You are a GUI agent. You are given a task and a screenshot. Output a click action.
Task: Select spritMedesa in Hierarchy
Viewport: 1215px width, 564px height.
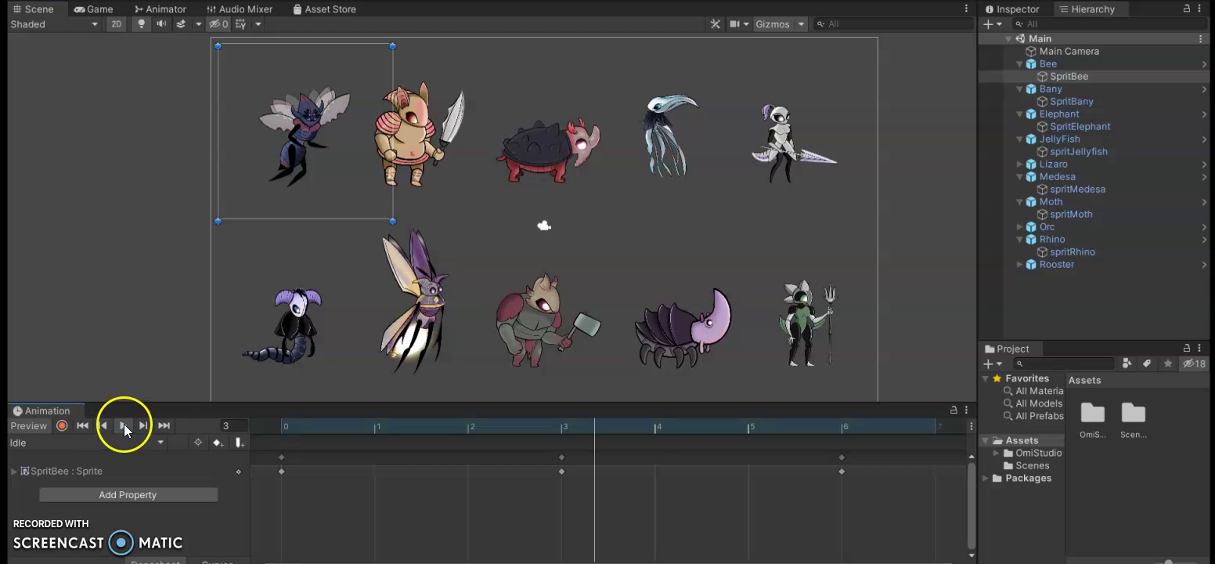pyautogui.click(x=1077, y=189)
